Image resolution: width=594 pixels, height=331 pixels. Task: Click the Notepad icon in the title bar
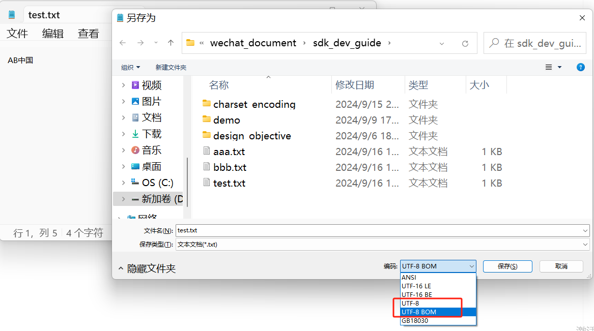(11, 14)
